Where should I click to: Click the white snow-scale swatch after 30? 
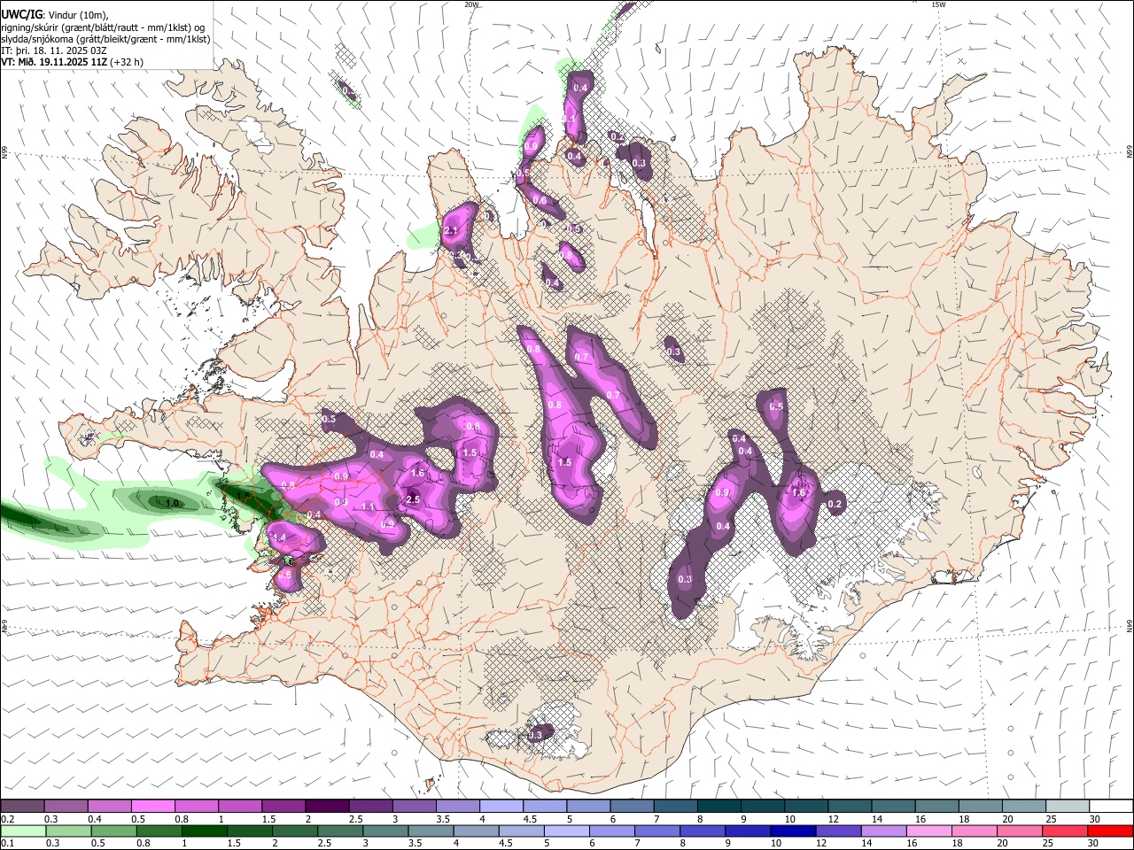pos(1112,807)
